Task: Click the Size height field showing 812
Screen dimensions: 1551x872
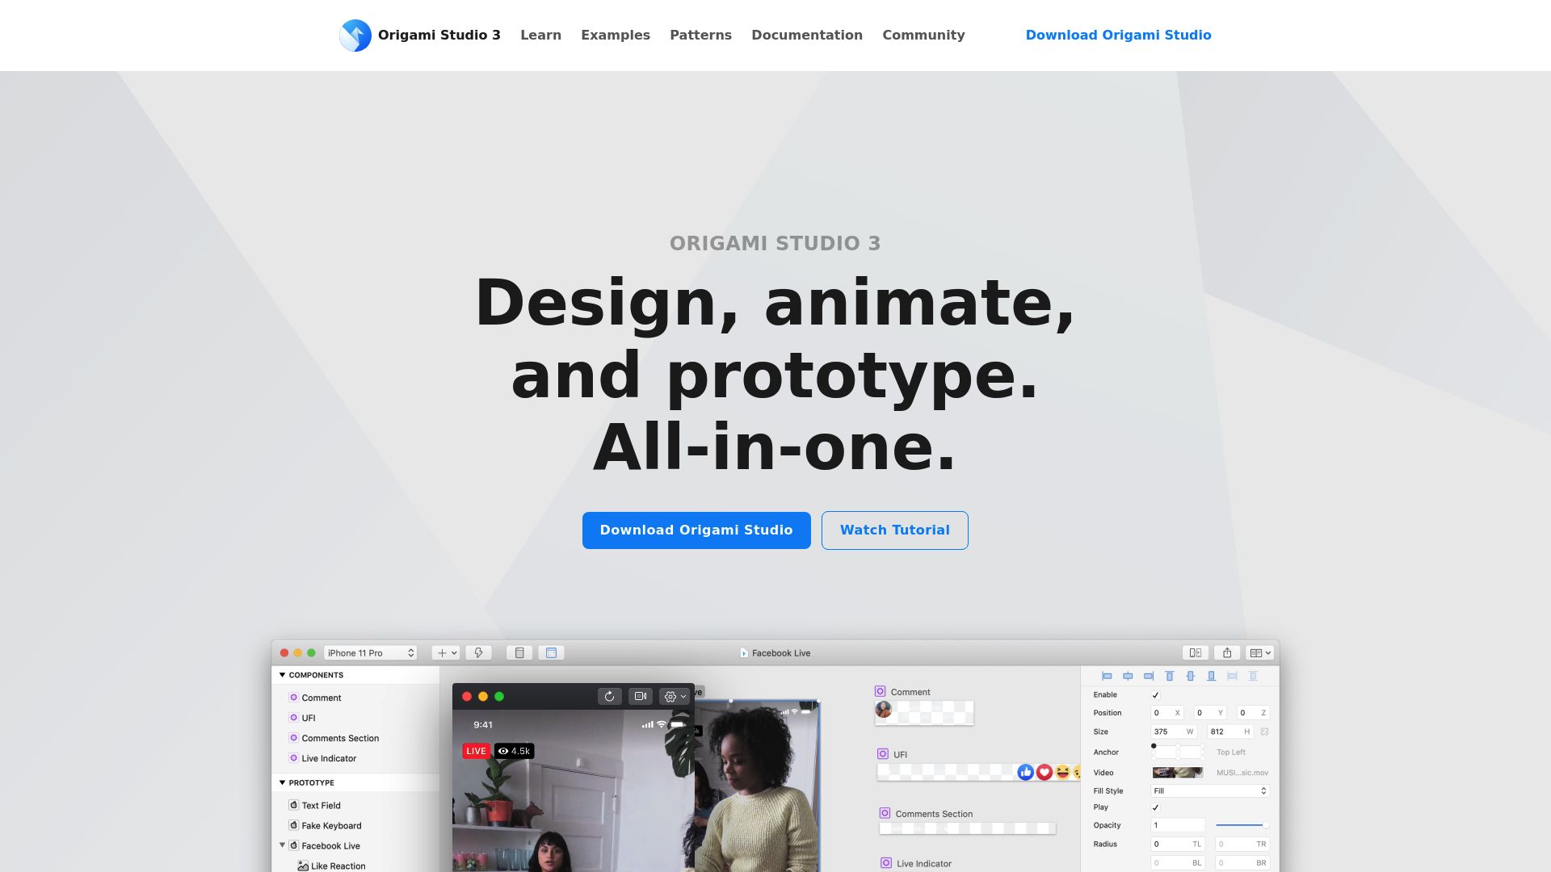Action: pos(1229,732)
